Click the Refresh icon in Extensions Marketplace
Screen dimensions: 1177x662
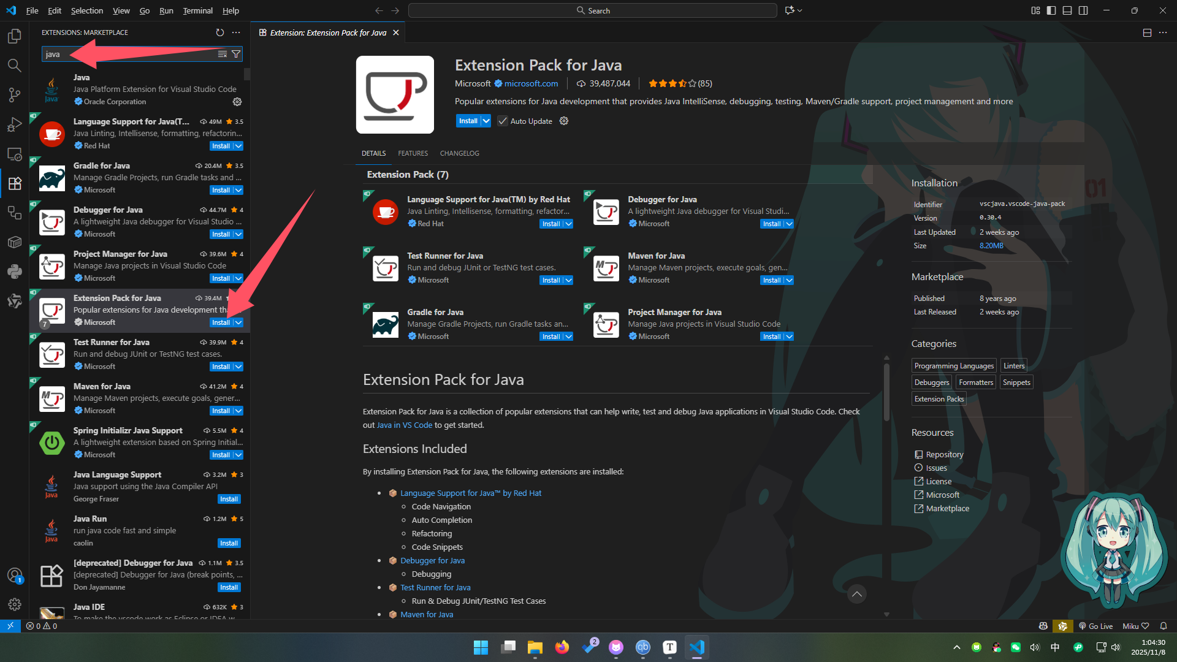pyautogui.click(x=221, y=32)
